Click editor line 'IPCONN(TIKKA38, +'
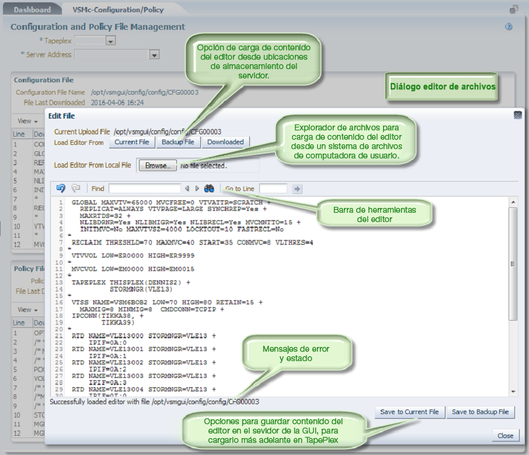Viewport: 529px width, 455px height. [x=107, y=315]
